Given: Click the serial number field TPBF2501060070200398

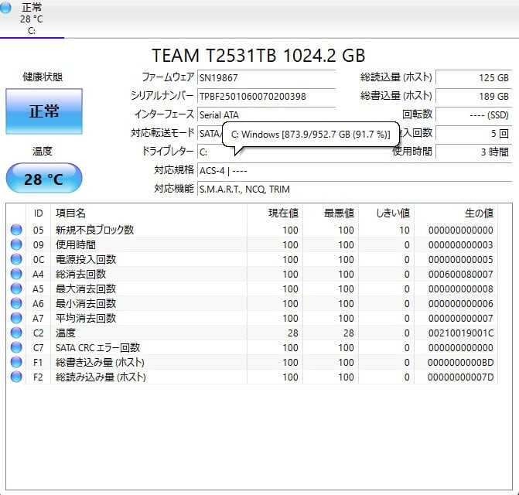Looking at the screenshot, I should (266, 96).
